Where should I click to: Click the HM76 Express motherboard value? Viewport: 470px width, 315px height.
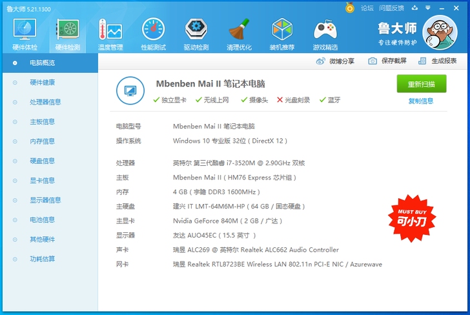coord(234,178)
